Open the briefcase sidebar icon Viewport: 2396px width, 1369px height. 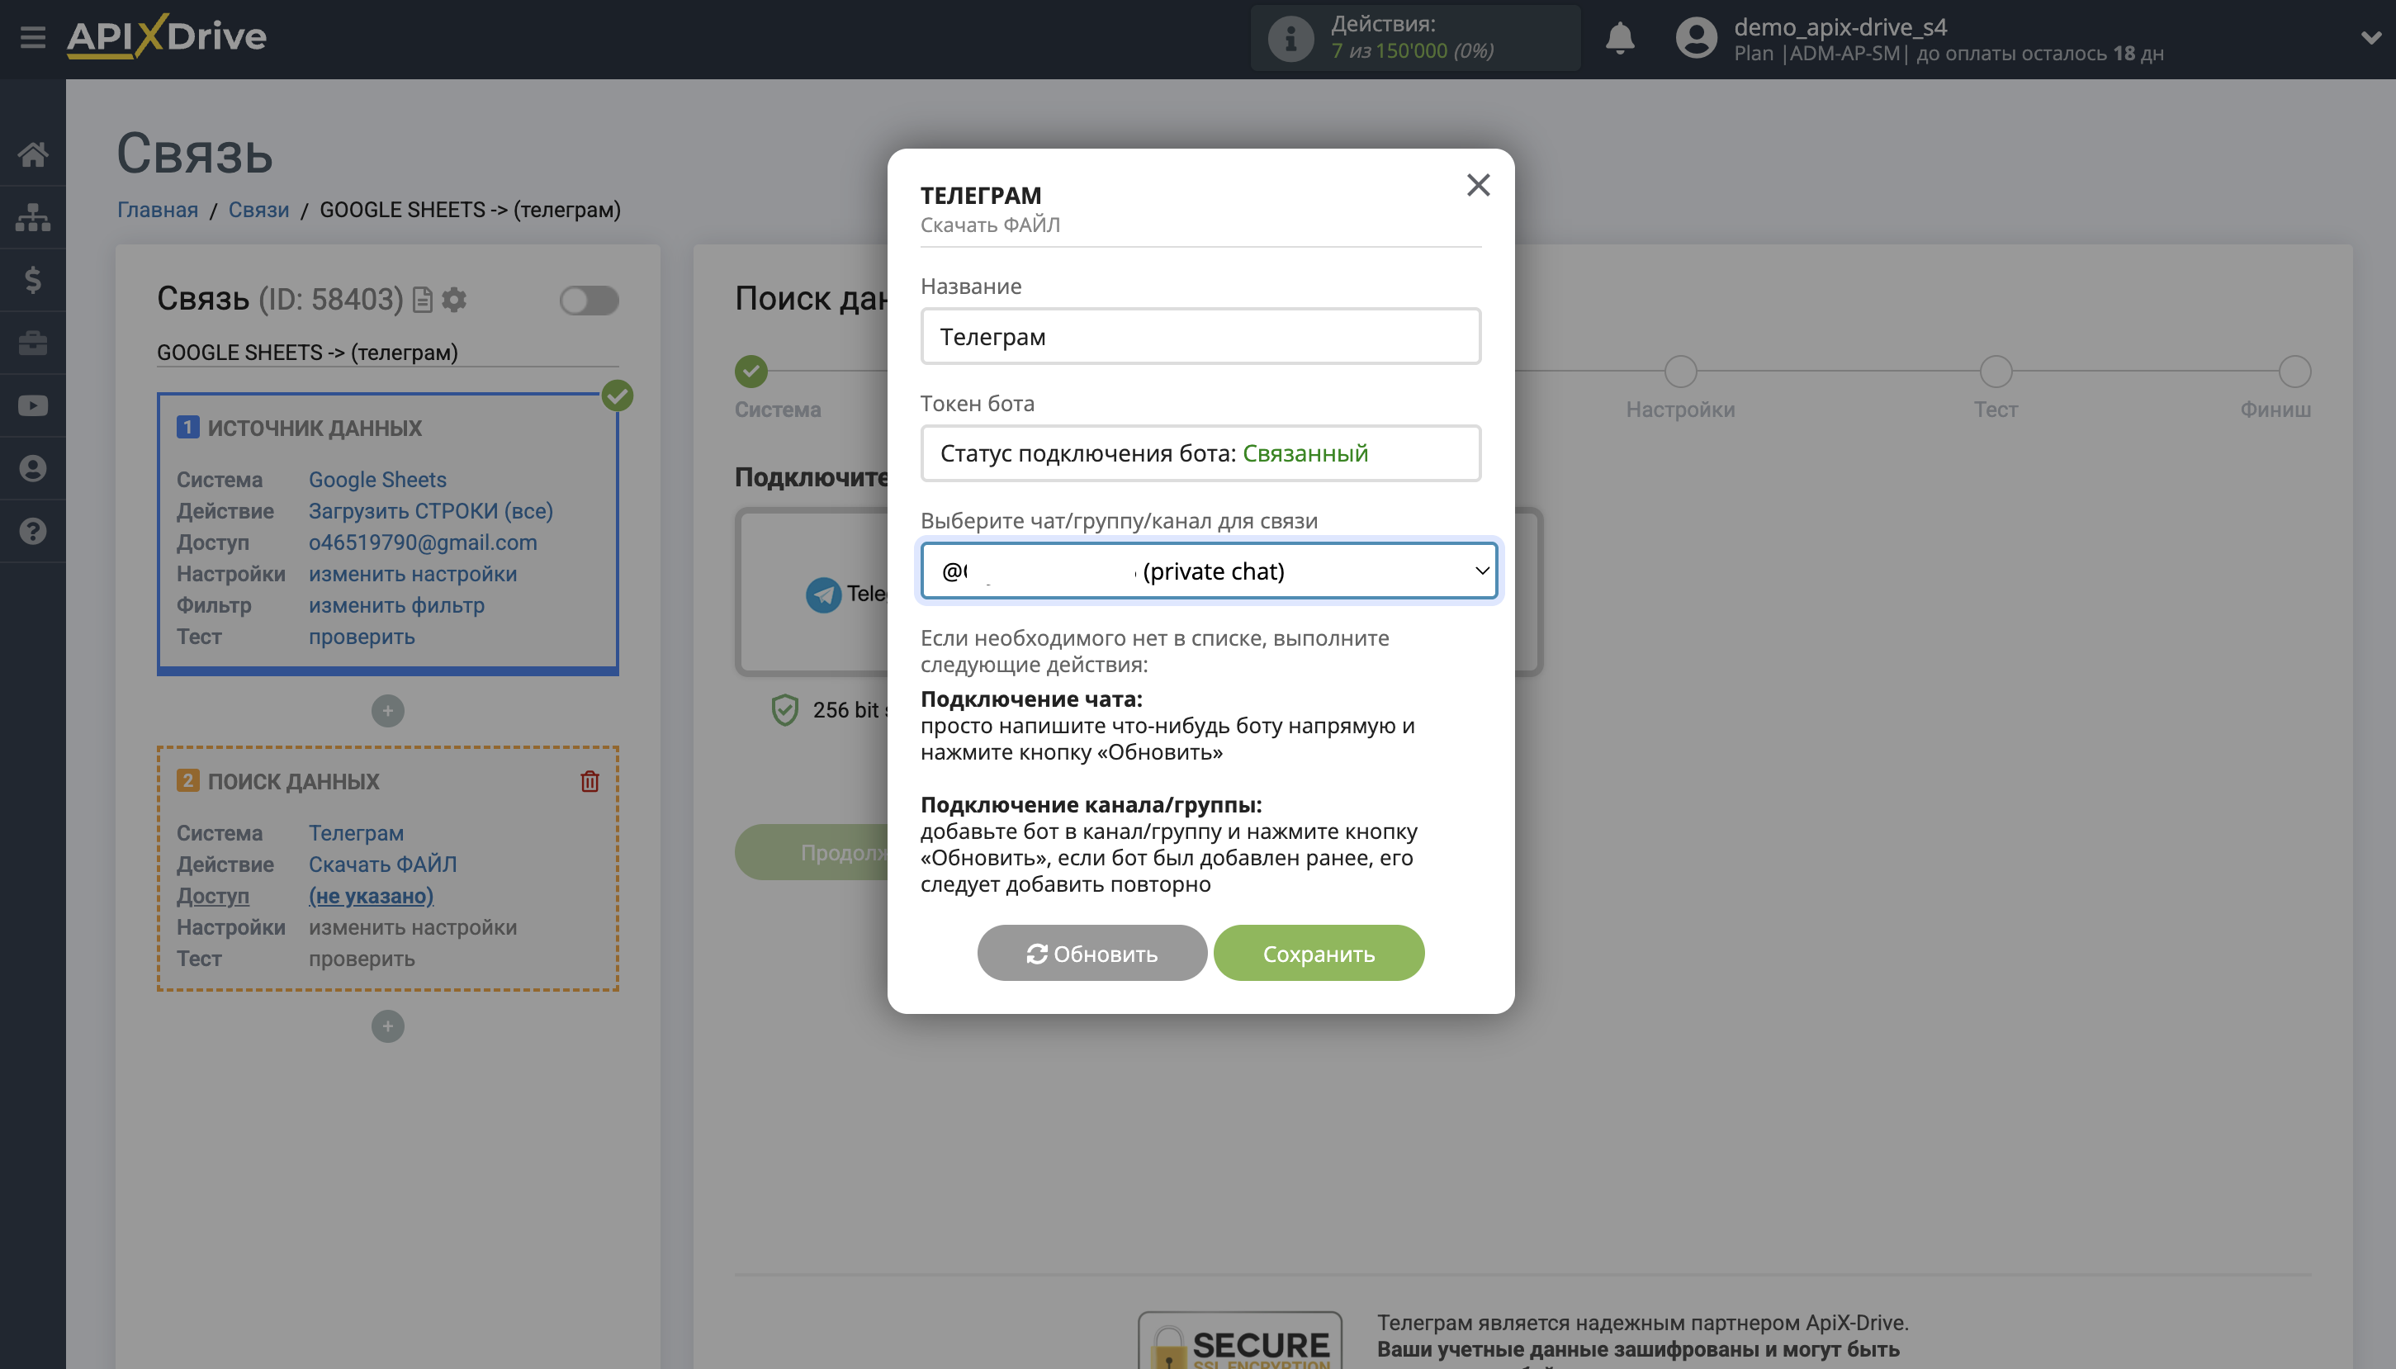pyautogui.click(x=34, y=342)
